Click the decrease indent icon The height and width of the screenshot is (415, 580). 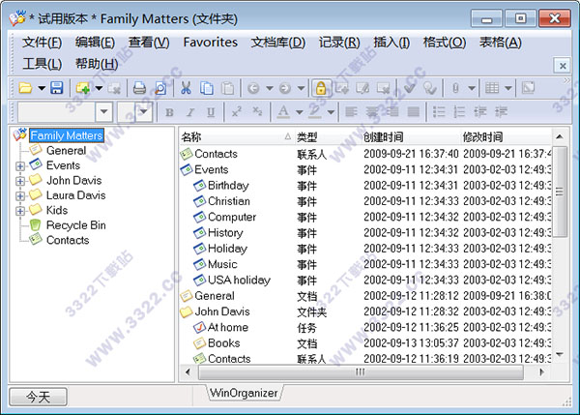click(480, 112)
